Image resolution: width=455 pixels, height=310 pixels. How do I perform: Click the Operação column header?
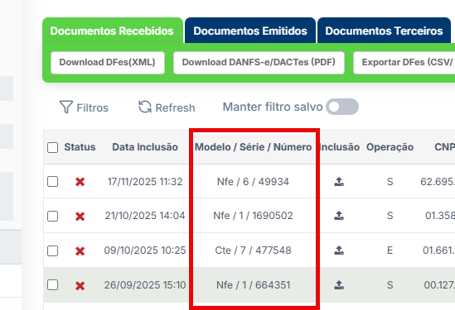390,147
